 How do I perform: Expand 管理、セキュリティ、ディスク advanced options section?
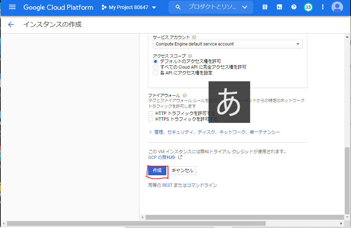[x=213, y=132]
